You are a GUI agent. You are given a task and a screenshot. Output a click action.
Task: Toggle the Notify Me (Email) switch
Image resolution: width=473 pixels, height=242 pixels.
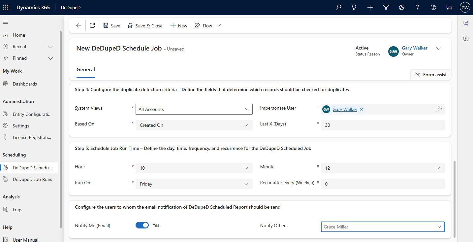(142, 225)
